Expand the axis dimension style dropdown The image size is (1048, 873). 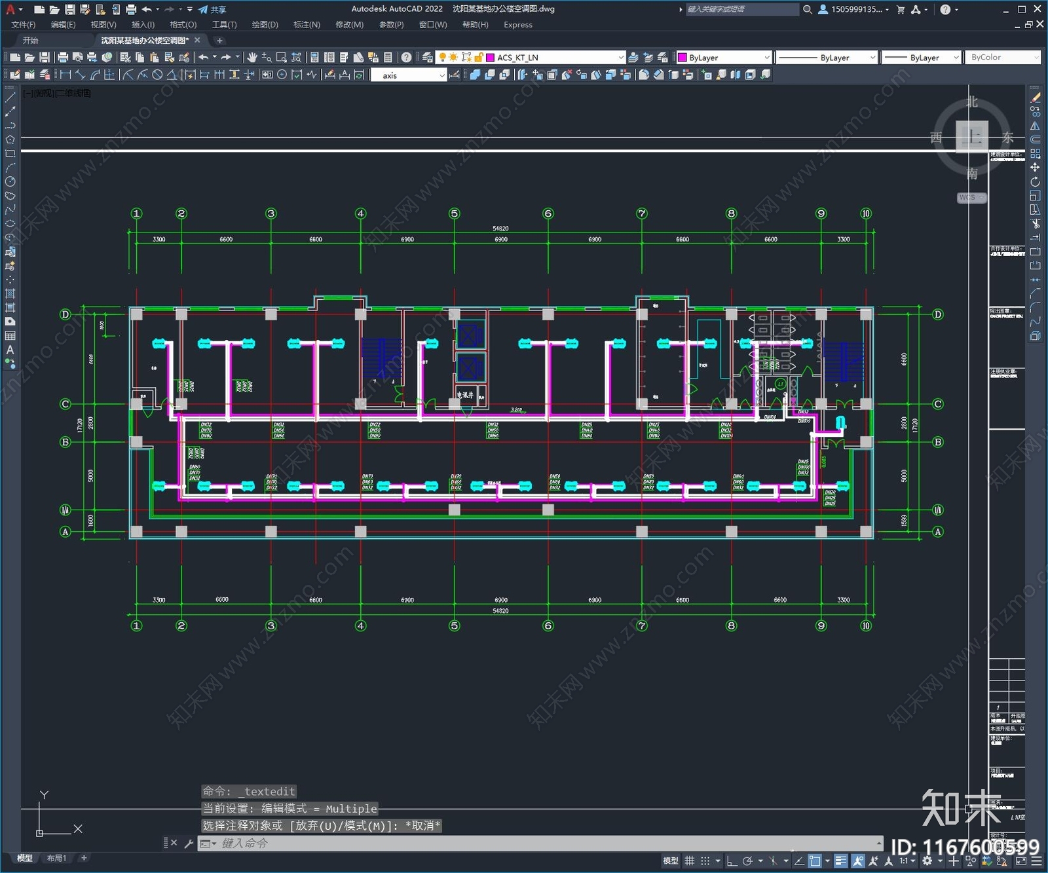(x=442, y=75)
